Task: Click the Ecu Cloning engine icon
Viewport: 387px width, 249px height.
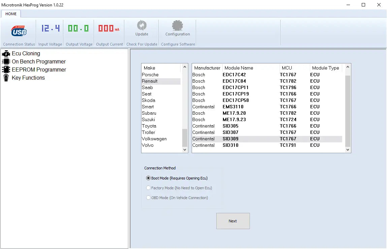Action: click(6, 54)
